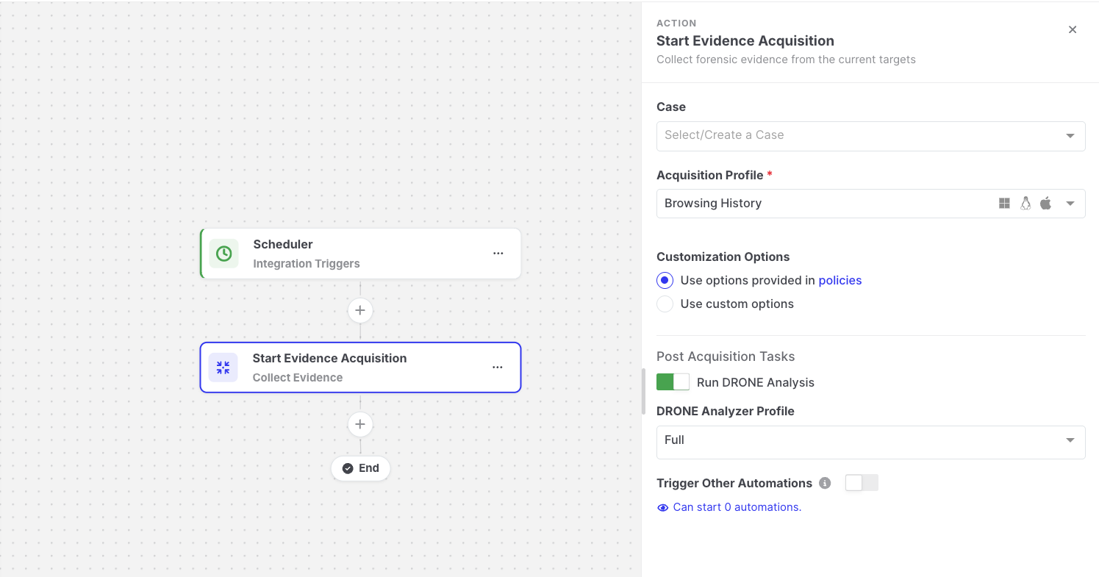Screen dimensions: 1099x577
Task: Click the Windows platform icon in Acquisition Profile
Action: (x=1004, y=204)
